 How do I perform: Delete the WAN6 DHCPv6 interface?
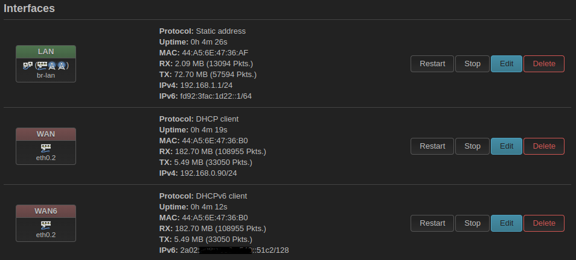pyautogui.click(x=544, y=223)
